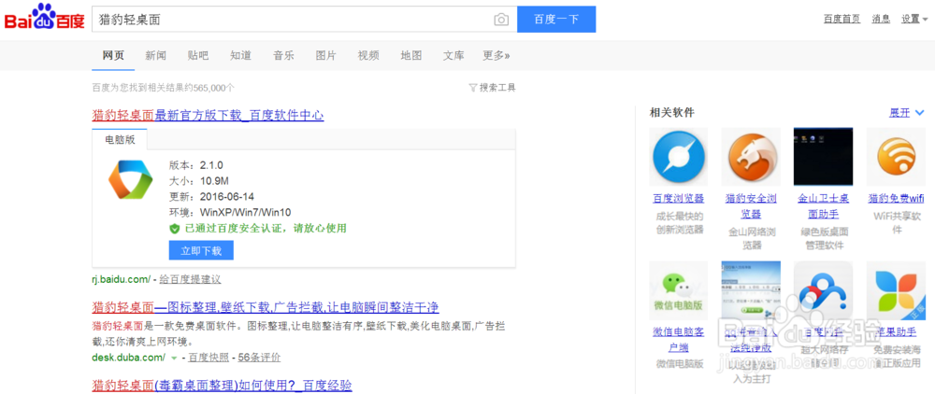The width and height of the screenshot is (935, 394).
Task: Click the green security shield icon
Action: [x=174, y=229]
